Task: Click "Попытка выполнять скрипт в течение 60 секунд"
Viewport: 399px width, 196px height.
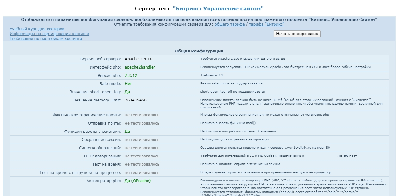Action: pyautogui.click(x=240, y=164)
